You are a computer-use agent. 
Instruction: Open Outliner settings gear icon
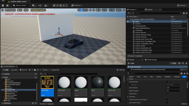point(187,13)
